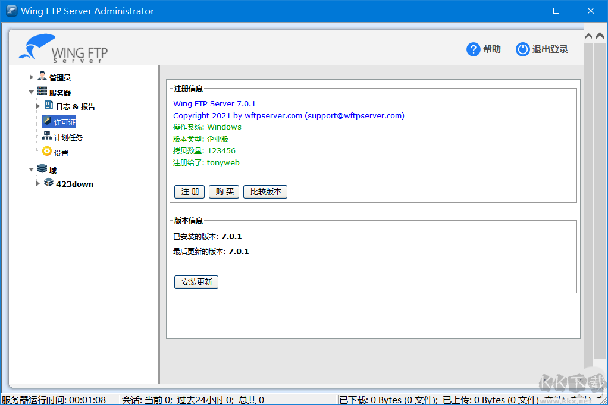Click the outer scroll-up arrow
The image size is (608, 405).
pyautogui.click(x=600, y=36)
